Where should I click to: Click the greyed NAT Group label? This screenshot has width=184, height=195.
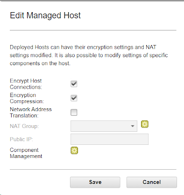(24, 126)
